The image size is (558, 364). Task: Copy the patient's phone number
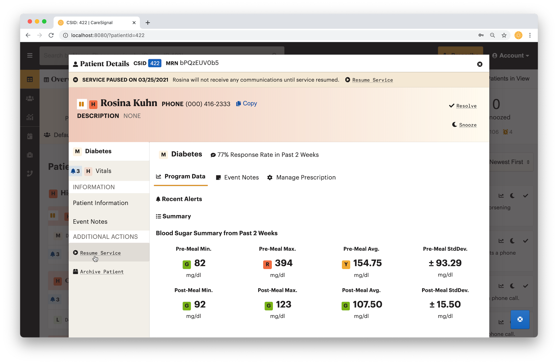pyautogui.click(x=246, y=104)
